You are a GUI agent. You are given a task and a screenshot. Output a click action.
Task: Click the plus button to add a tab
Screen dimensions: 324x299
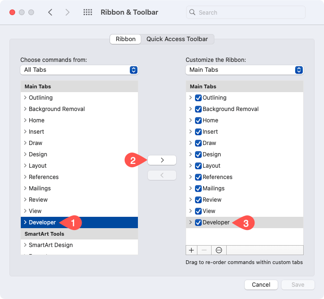tap(192, 250)
